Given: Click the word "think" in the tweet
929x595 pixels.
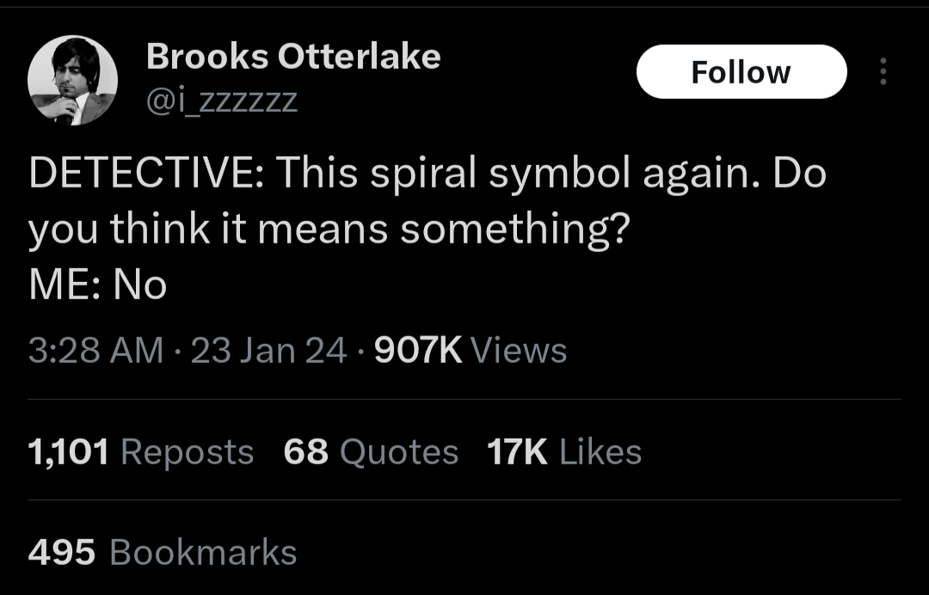Looking at the screenshot, I should click(162, 230).
